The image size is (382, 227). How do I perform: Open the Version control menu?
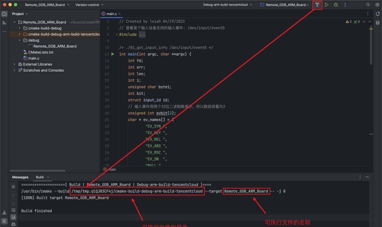(89, 5)
